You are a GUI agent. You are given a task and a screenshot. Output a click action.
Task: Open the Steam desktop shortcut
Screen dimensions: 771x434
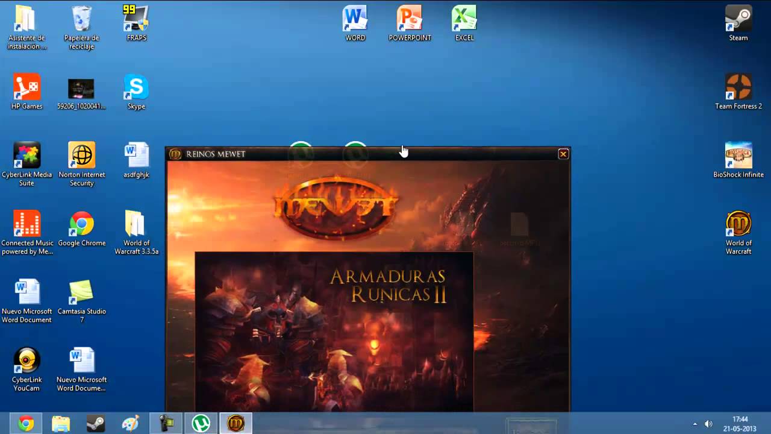pyautogui.click(x=738, y=24)
